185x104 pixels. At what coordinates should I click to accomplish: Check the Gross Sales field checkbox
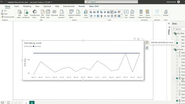click(177, 72)
